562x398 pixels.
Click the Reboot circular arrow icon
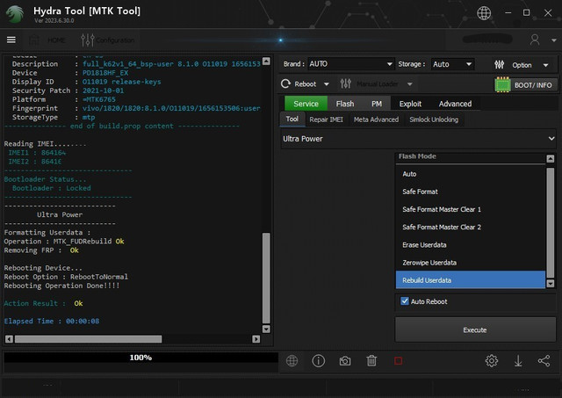(285, 83)
